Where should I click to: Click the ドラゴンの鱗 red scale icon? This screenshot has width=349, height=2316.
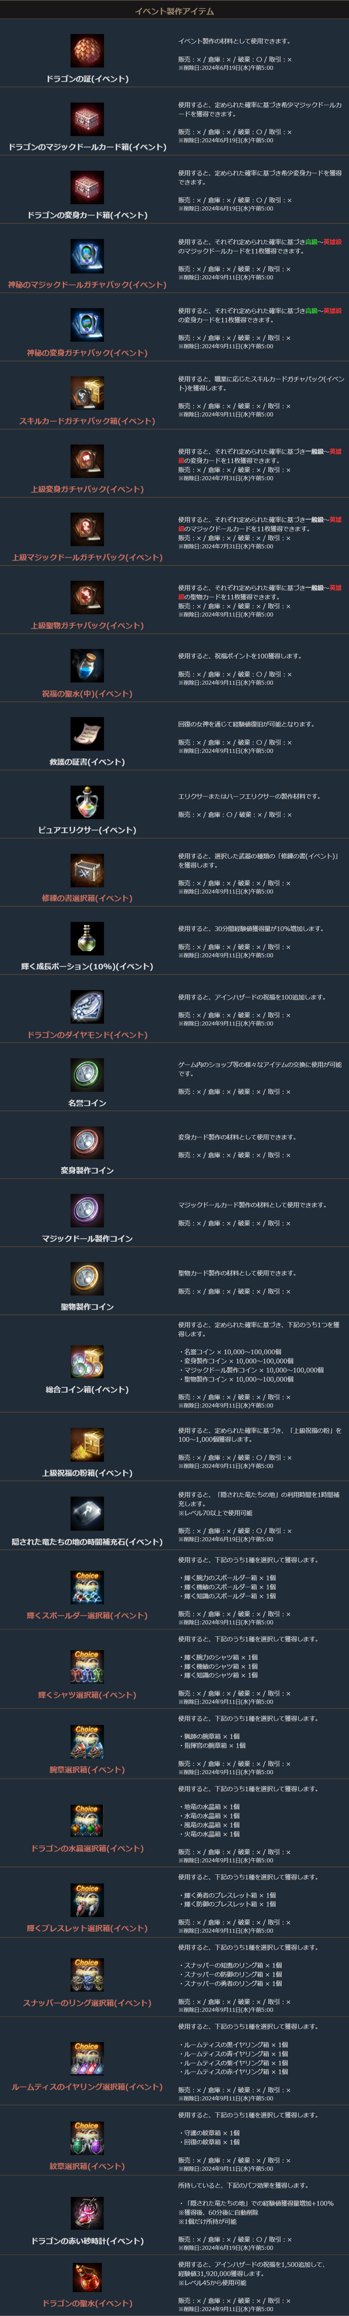coord(87,51)
